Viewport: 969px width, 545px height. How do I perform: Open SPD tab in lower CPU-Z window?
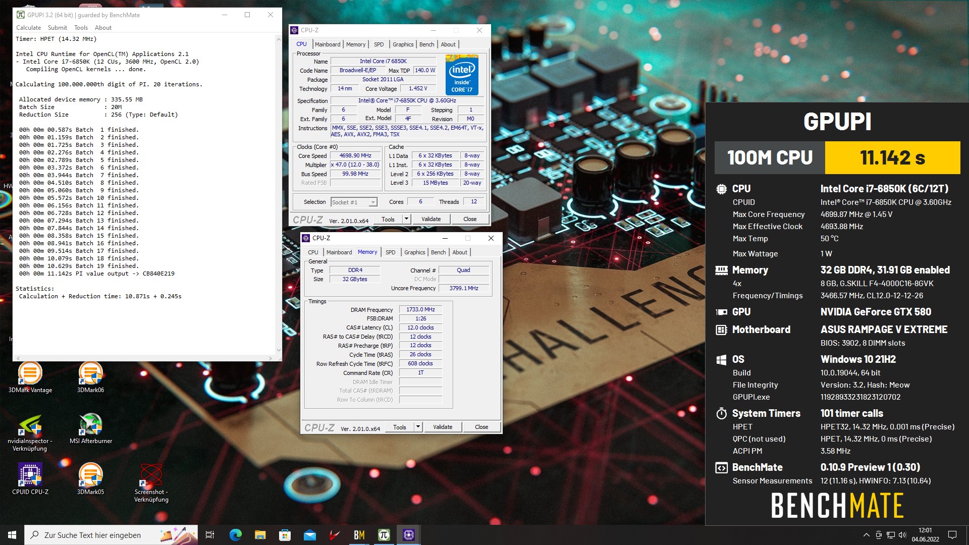(390, 252)
